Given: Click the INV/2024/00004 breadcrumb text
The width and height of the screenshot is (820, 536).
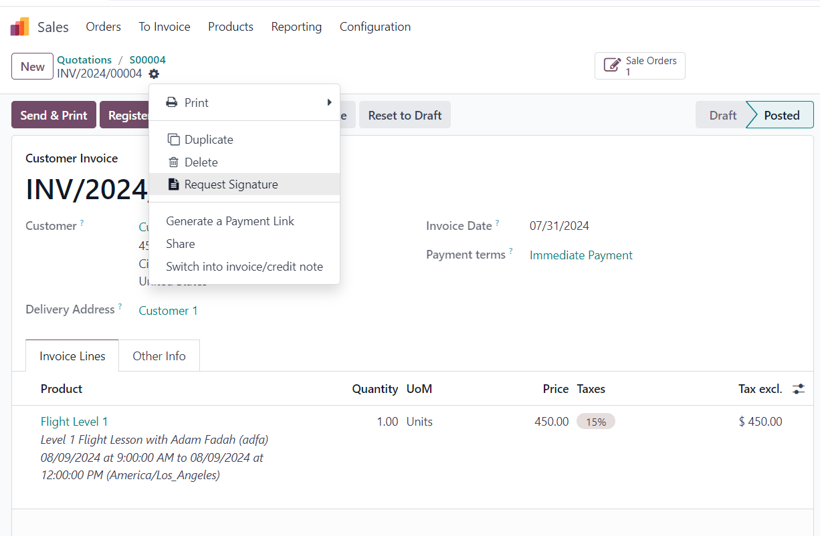Looking at the screenshot, I should 100,74.
